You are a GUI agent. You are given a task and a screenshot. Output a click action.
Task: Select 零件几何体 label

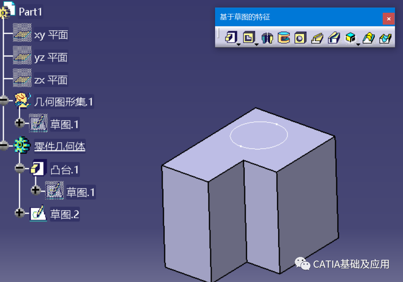click(x=60, y=147)
